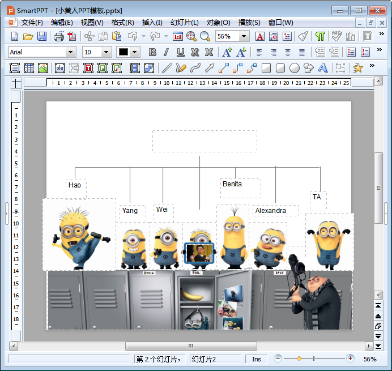Open a file with folder icon
Viewport: 392px width, 371px height.
pyautogui.click(x=28, y=36)
